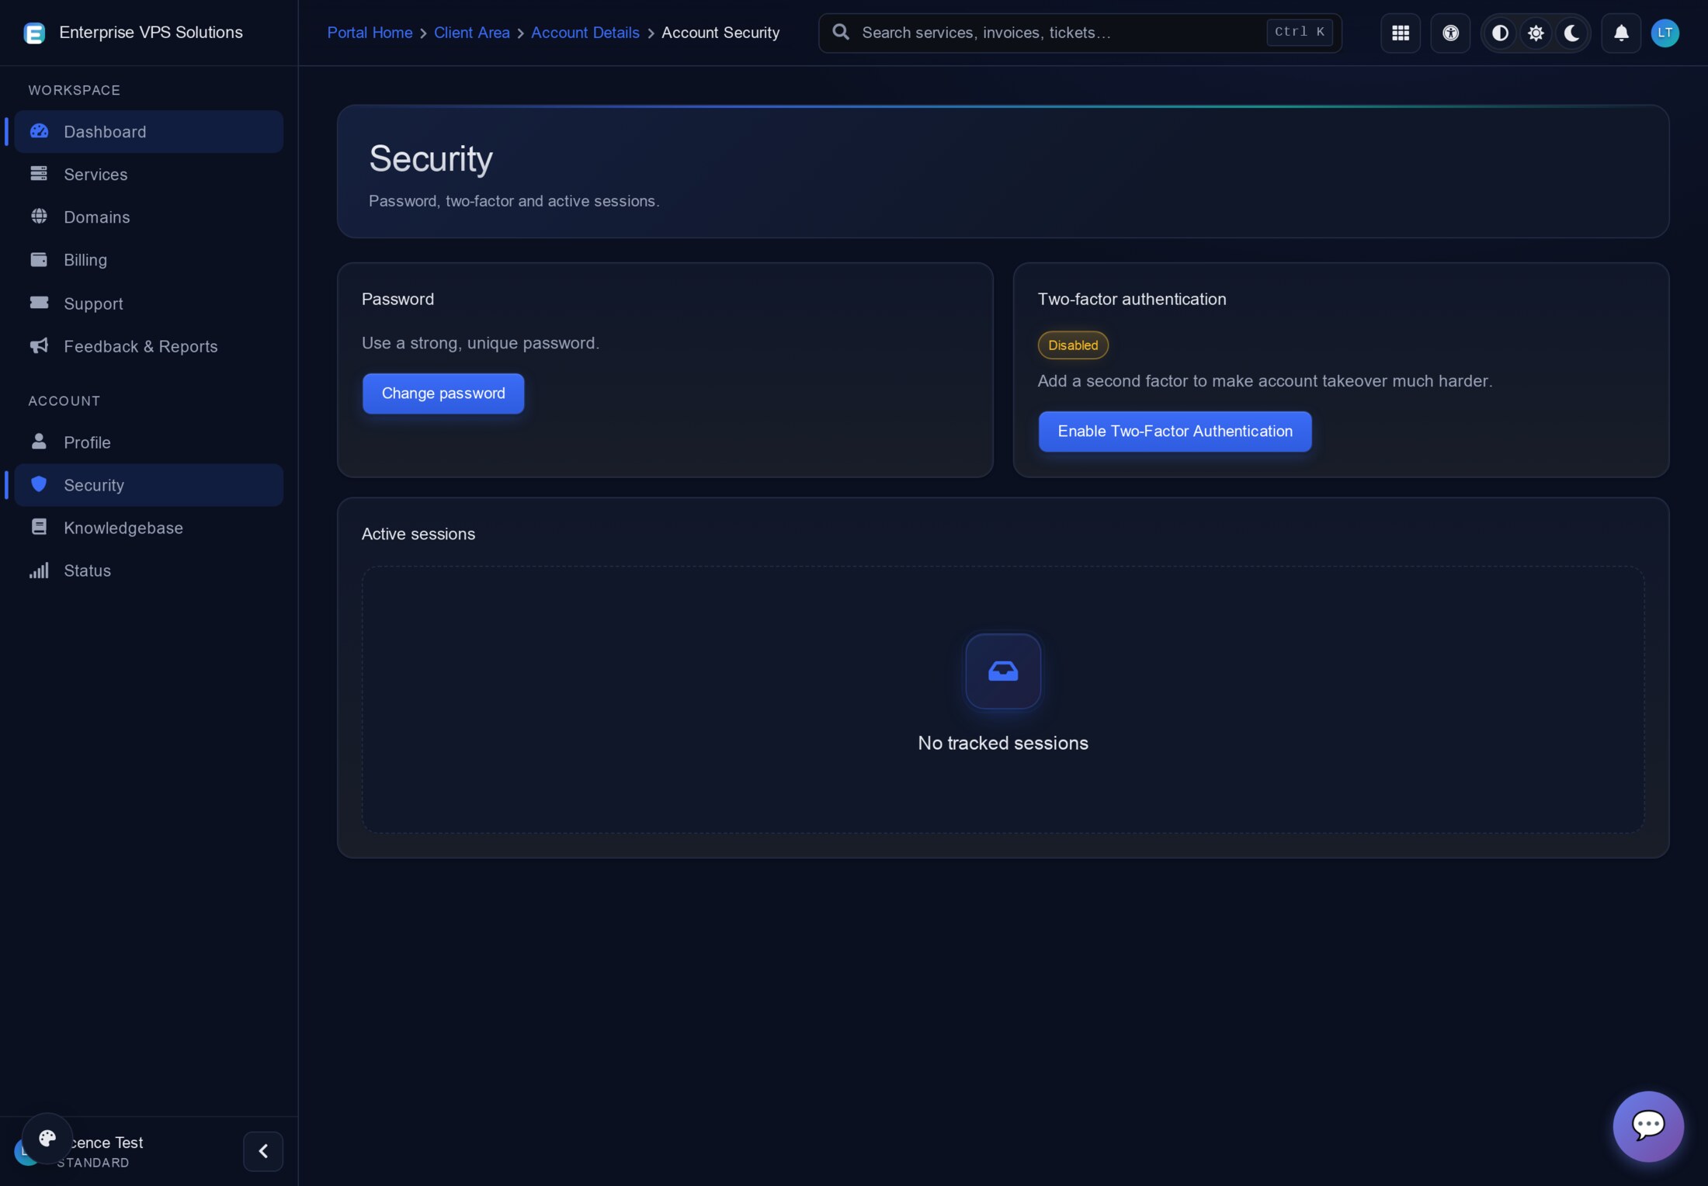The height and width of the screenshot is (1186, 1708).
Task: Click the Knowledgebase book icon
Action: [x=39, y=527]
